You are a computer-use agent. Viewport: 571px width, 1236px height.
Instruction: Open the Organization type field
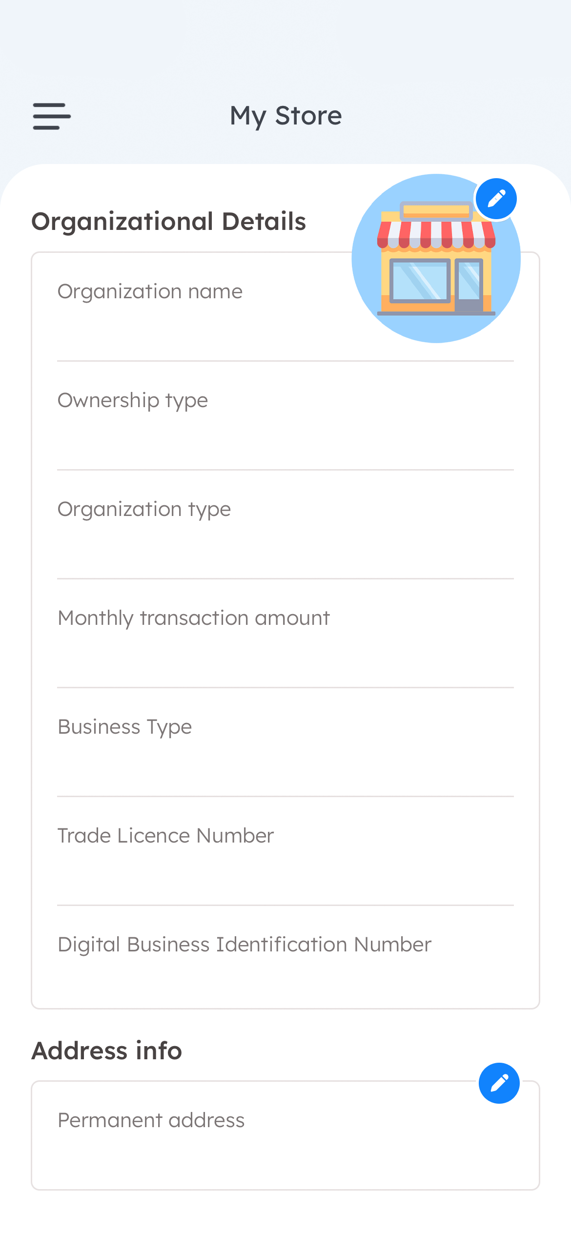[285, 525]
